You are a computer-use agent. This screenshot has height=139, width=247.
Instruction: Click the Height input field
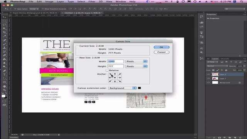(x=115, y=66)
